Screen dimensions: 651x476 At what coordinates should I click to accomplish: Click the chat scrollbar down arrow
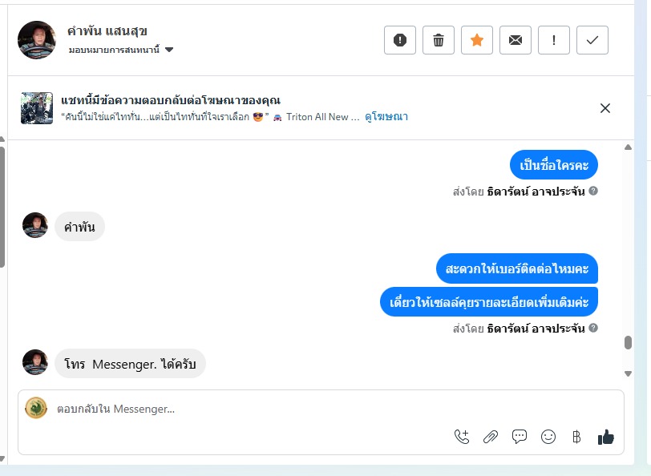pyautogui.click(x=628, y=374)
